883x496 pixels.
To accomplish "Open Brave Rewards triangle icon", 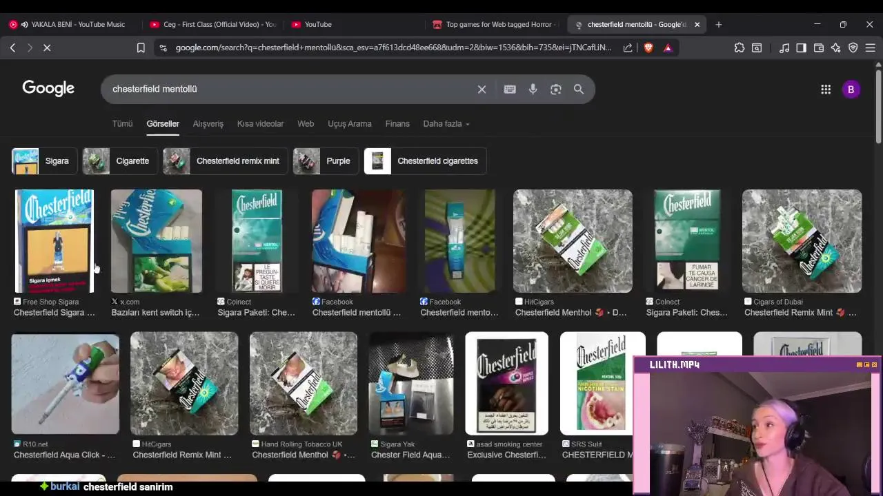I will click(668, 48).
